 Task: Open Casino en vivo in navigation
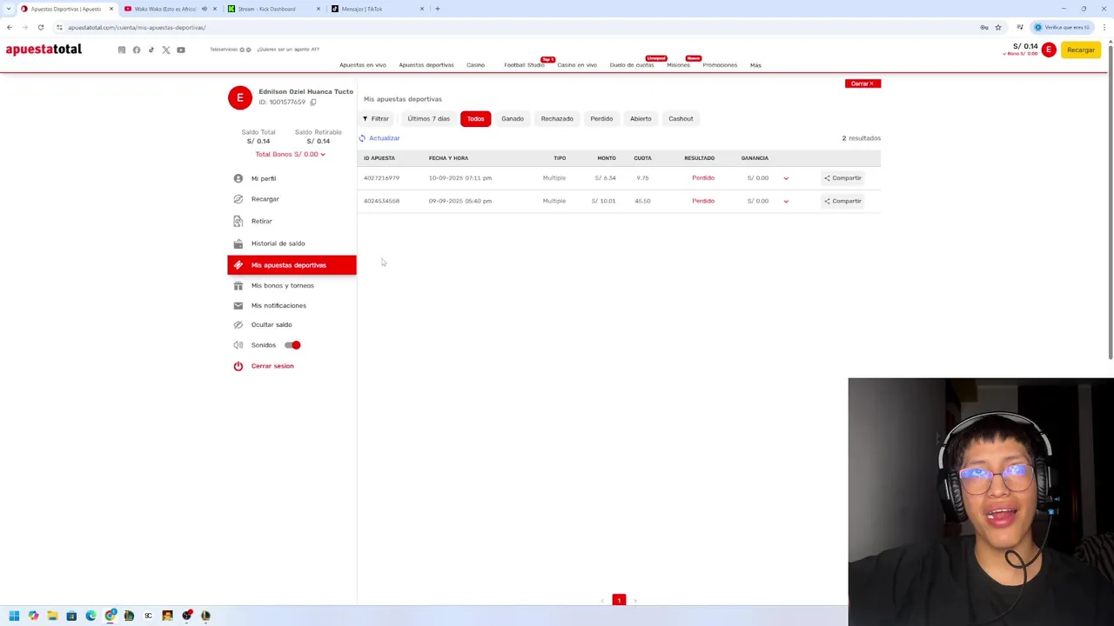pyautogui.click(x=577, y=65)
